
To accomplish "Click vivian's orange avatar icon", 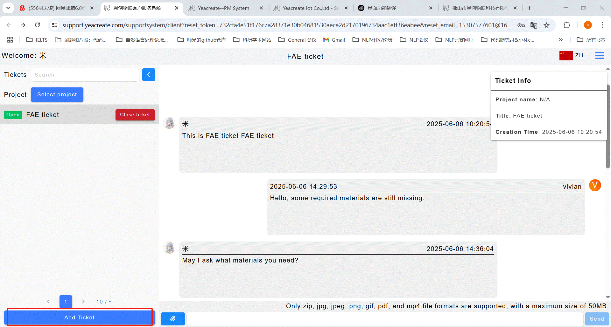I will pyautogui.click(x=595, y=185).
